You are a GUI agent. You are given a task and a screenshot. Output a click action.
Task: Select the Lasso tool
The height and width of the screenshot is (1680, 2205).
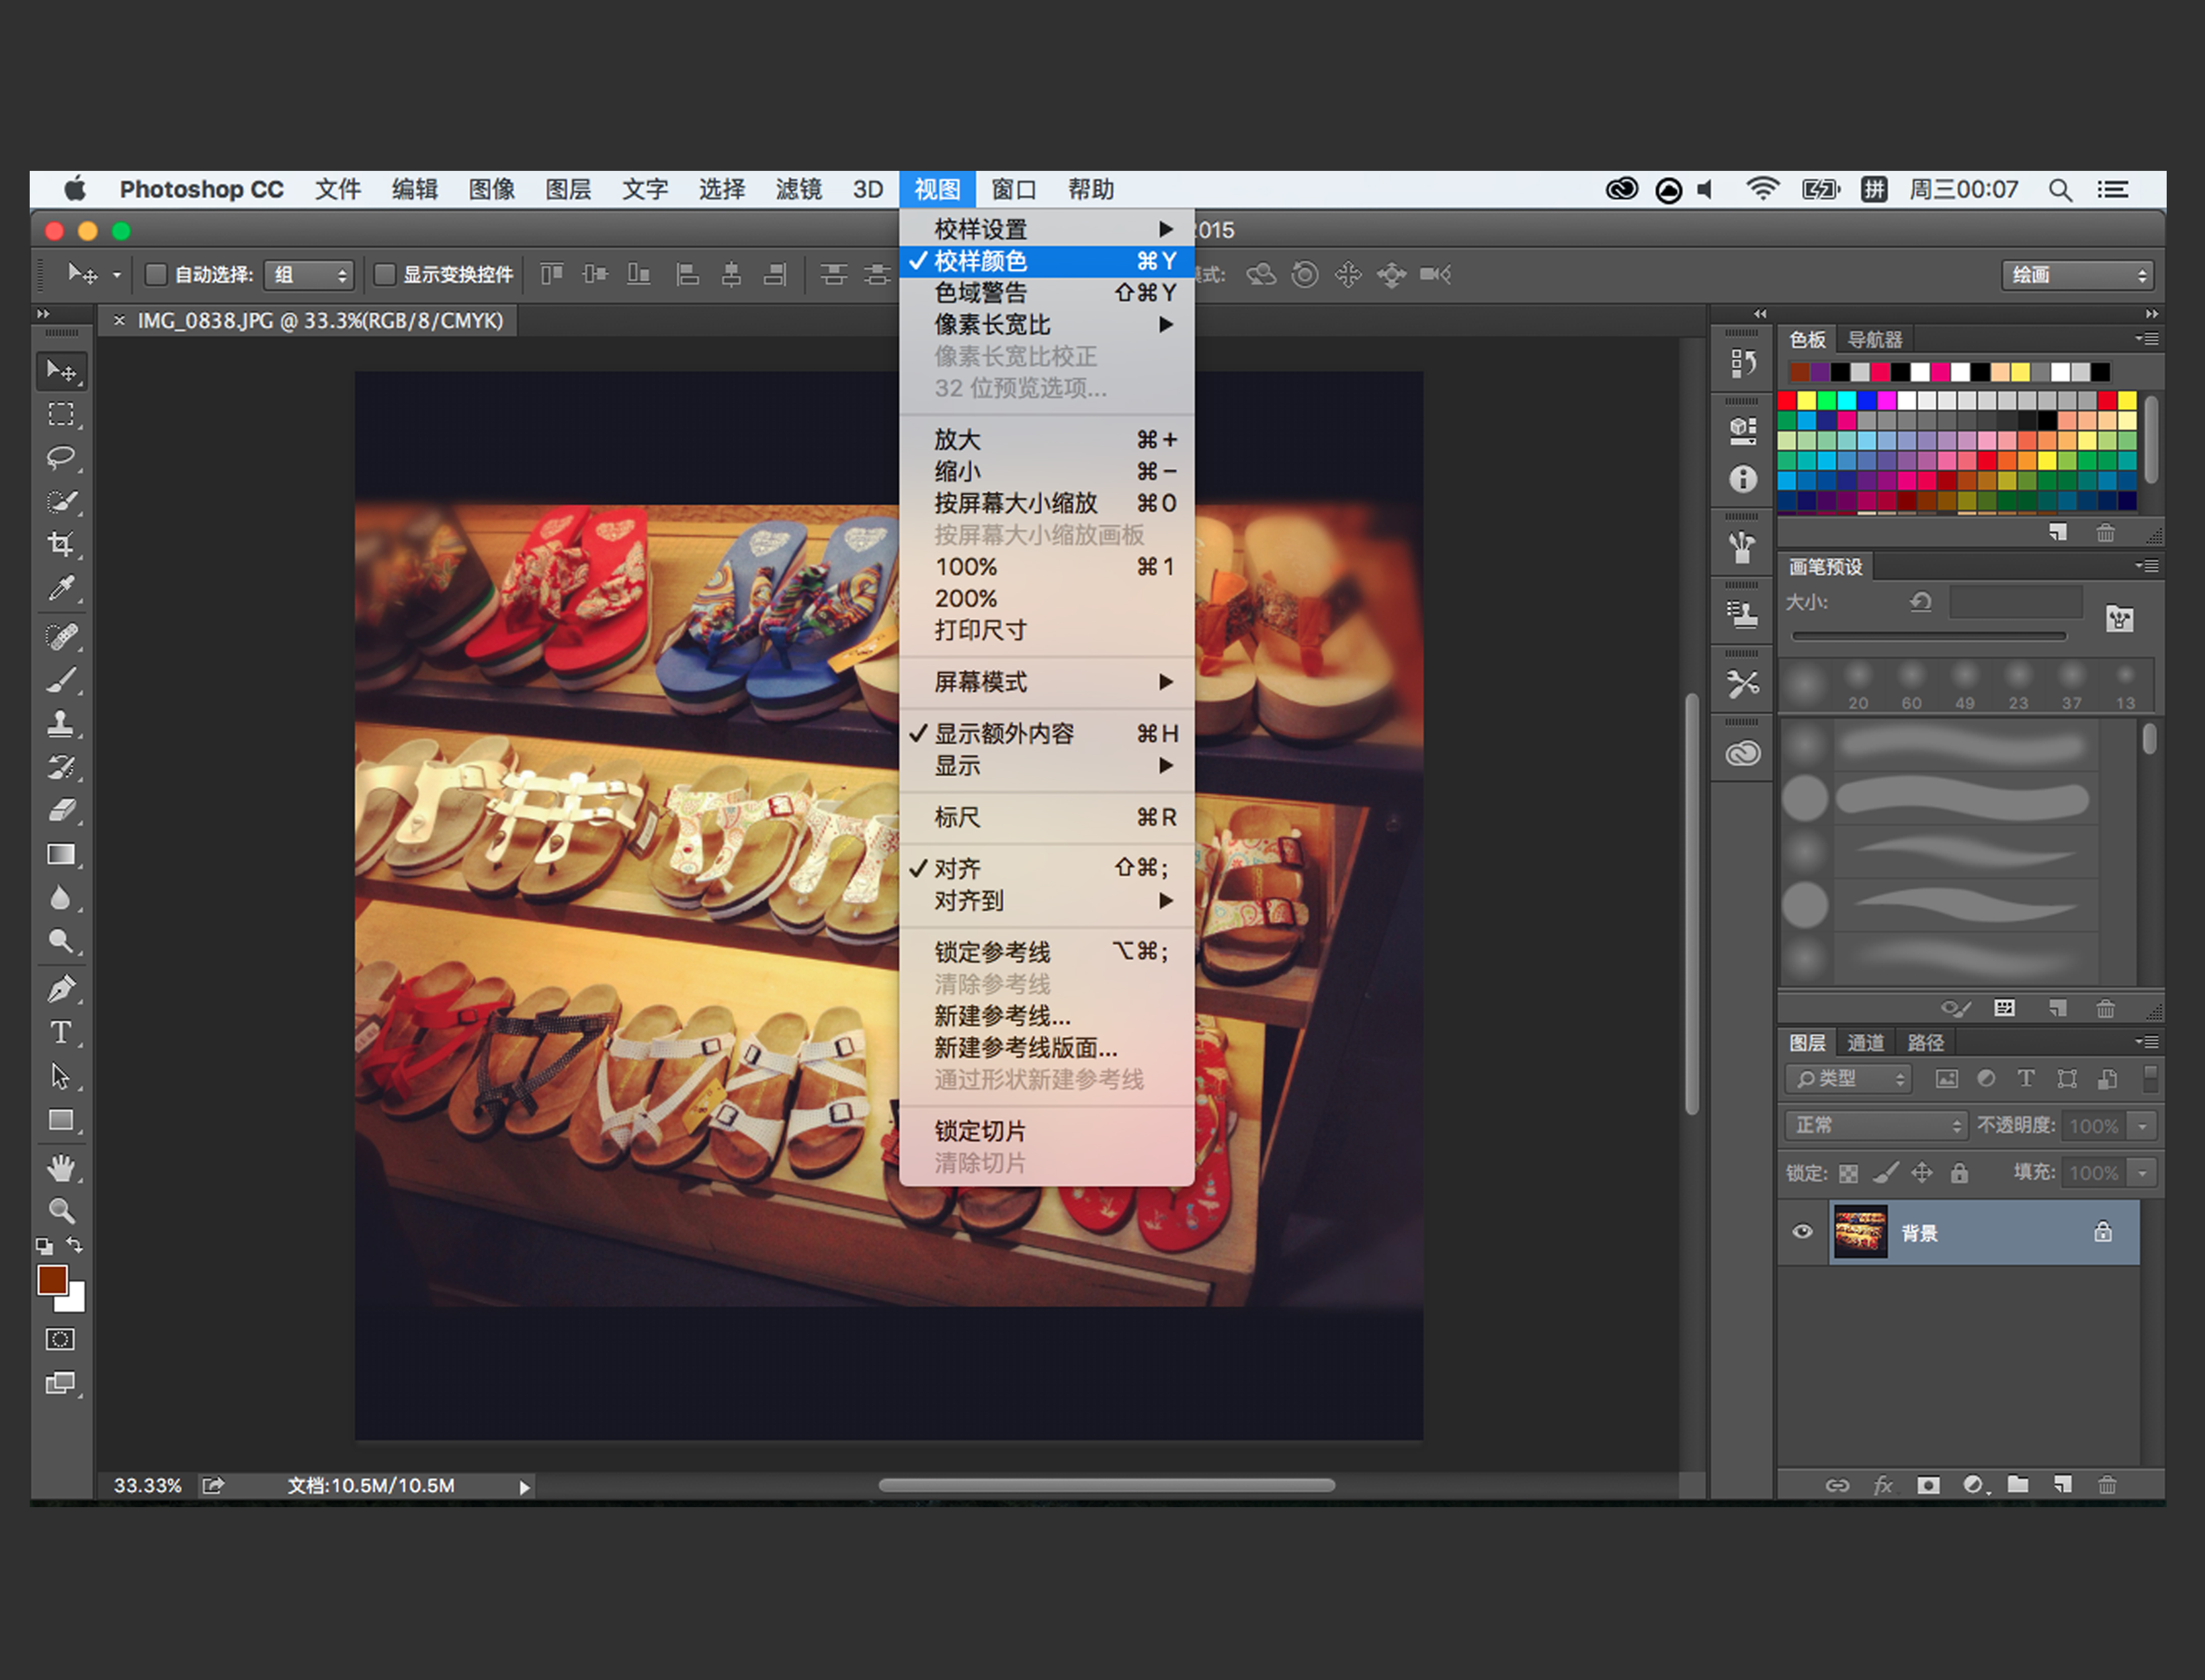click(61, 457)
